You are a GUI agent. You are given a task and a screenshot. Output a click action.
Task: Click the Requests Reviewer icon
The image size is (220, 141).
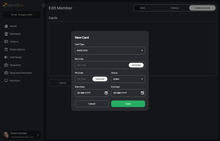[6, 73]
